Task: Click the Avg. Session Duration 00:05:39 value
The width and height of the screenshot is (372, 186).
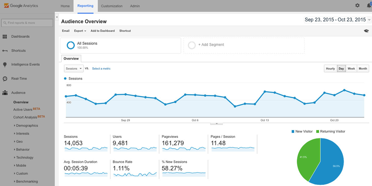Action: [76, 169]
